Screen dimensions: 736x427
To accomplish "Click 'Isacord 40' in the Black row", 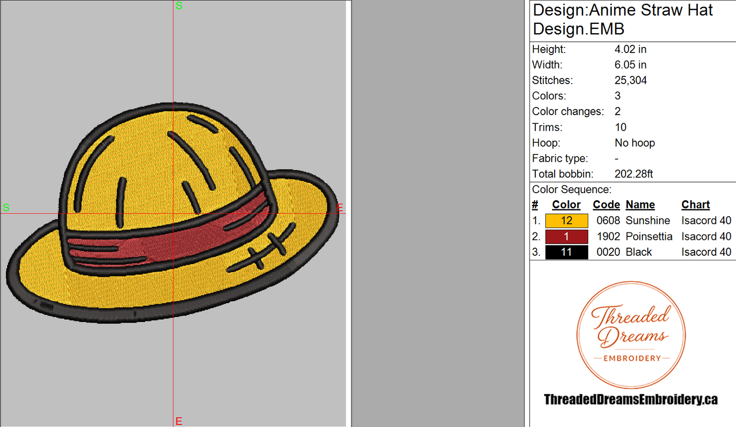I will pyautogui.click(x=706, y=252).
